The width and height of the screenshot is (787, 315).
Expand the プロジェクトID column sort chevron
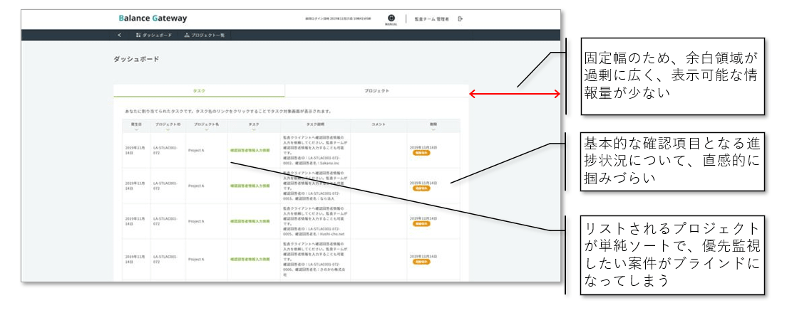pos(168,129)
